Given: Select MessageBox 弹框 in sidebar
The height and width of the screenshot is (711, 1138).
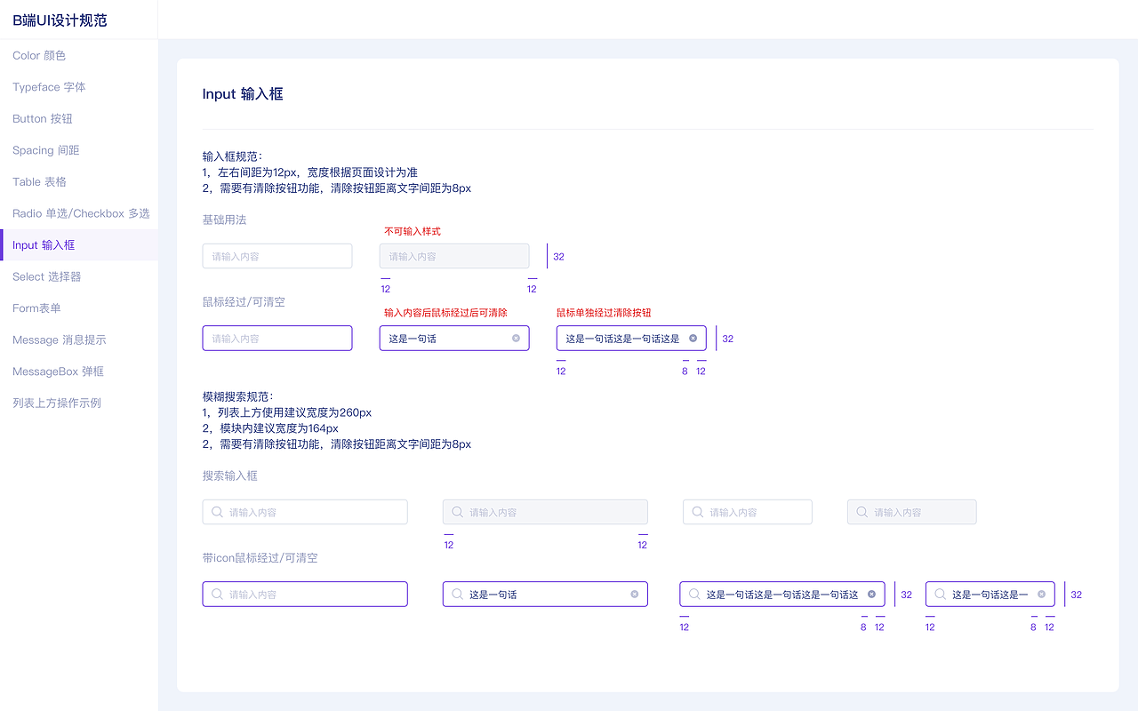Looking at the screenshot, I should click(79, 371).
